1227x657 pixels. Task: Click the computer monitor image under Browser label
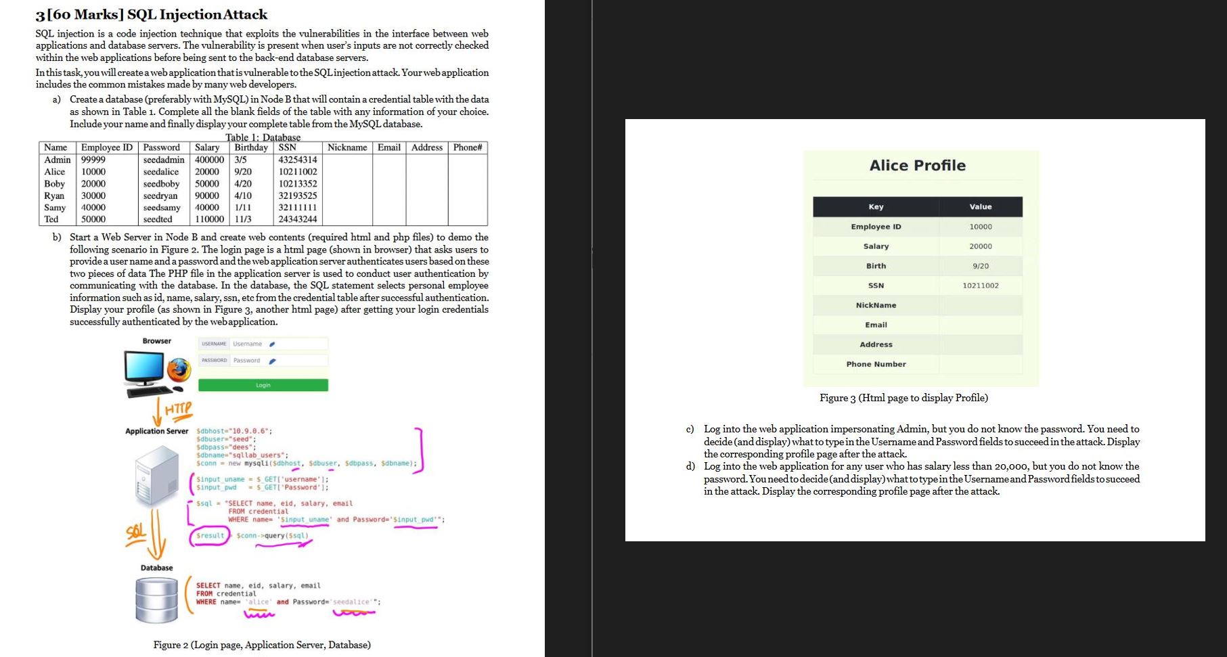point(143,367)
